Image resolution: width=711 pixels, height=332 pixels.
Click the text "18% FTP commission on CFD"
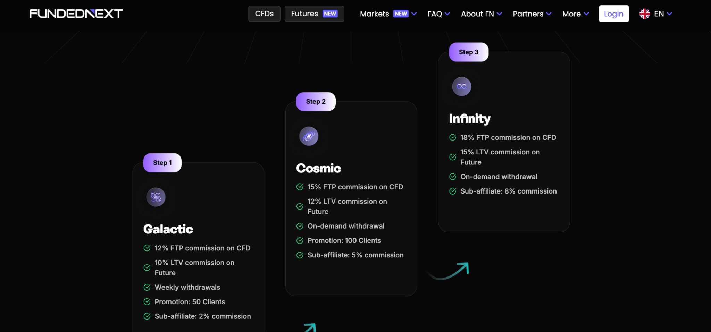coord(508,137)
